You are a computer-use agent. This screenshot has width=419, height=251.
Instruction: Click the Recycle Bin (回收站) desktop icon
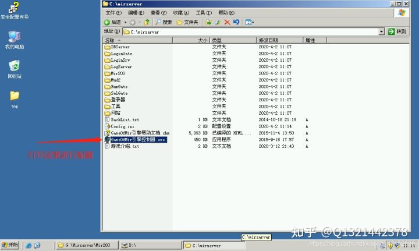coord(15,69)
